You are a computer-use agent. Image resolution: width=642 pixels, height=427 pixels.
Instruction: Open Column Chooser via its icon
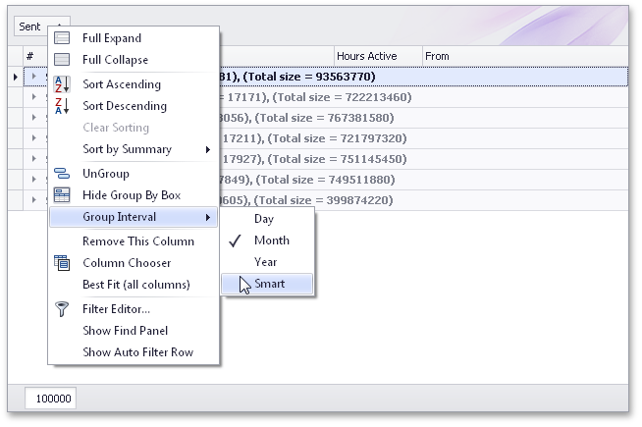(x=62, y=263)
